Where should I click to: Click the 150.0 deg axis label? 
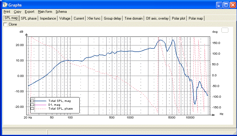[216, 43]
